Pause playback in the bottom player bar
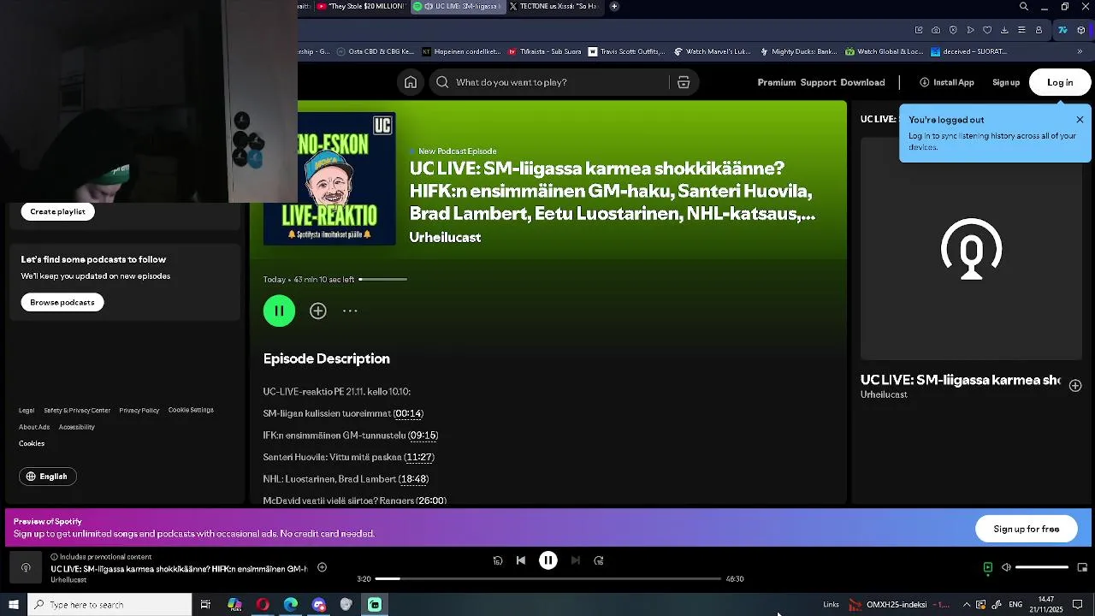The image size is (1095, 616). point(548,560)
